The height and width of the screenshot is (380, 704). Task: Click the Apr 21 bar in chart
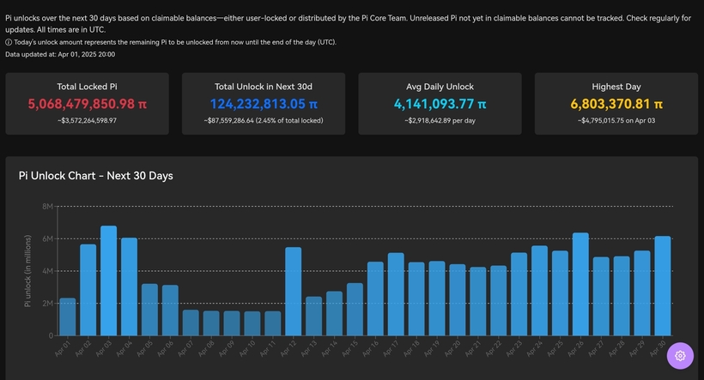click(x=478, y=301)
